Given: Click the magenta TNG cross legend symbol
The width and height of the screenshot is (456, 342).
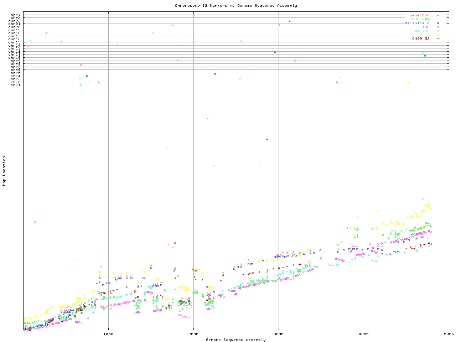Looking at the screenshot, I should 438,27.
